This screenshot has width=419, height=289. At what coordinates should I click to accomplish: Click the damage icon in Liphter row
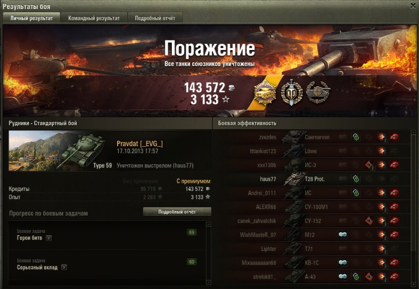pyautogui.click(x=381, y=249)
